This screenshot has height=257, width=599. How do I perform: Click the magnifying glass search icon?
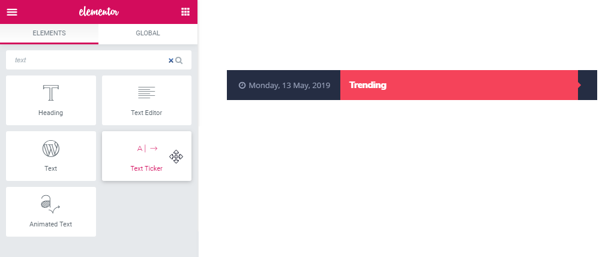tap(179, 61)
